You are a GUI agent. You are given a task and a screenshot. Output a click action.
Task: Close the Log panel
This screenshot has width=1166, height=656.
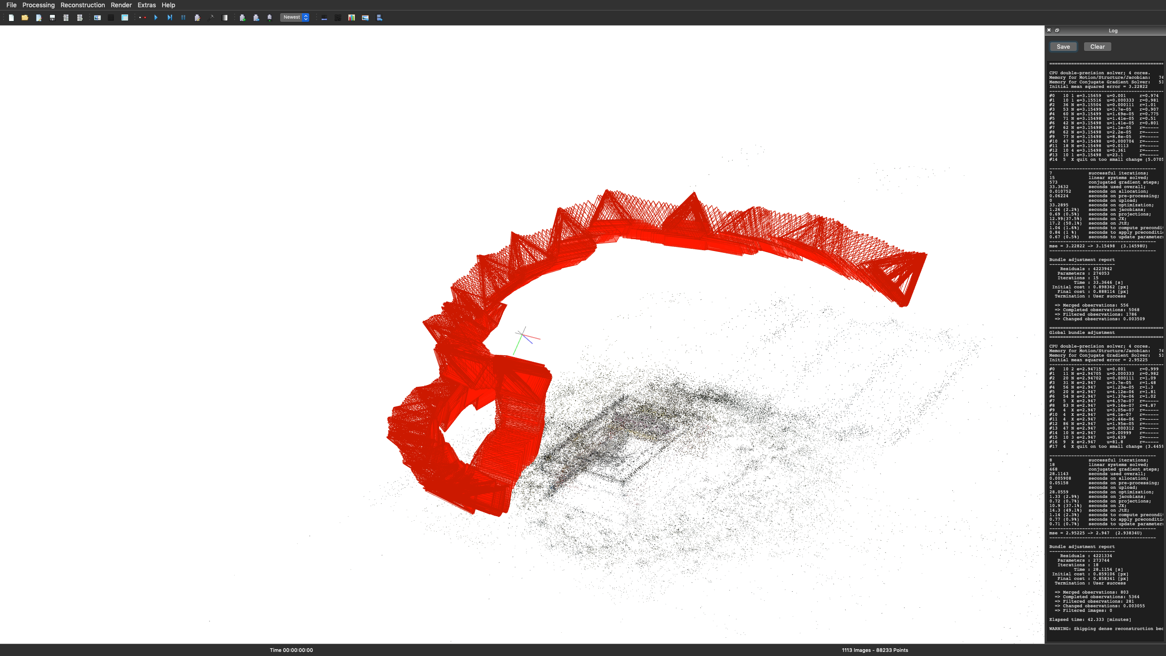click(x=1049, y=31)
